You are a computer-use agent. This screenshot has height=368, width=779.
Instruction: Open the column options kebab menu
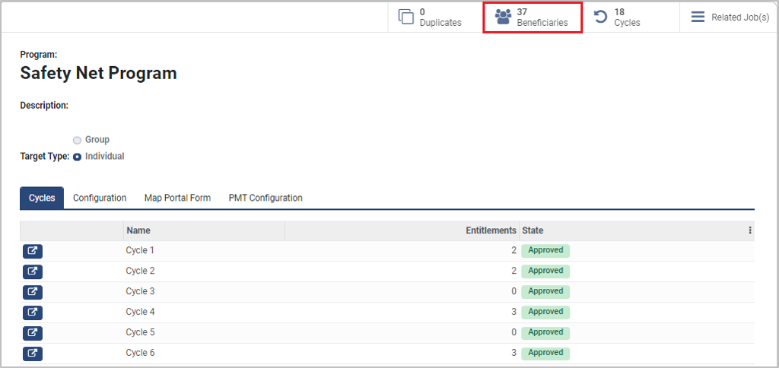coord(749,230)
